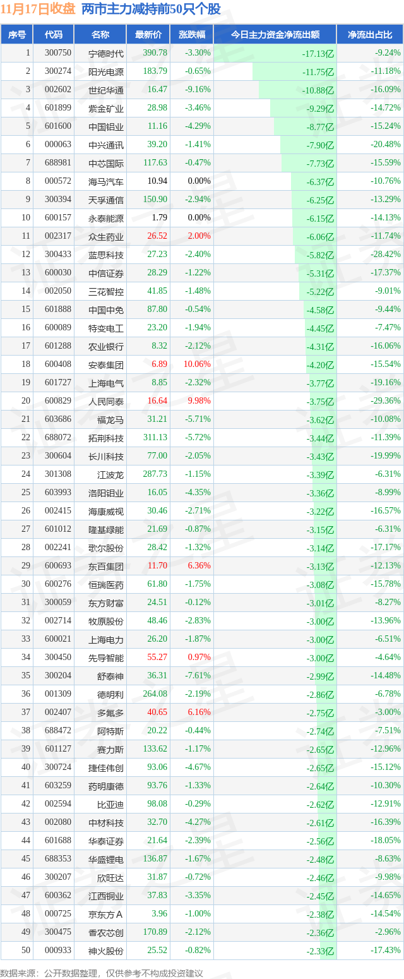Select price 264.08 for 德明利
404x979 pixels.
click(155, 694)
